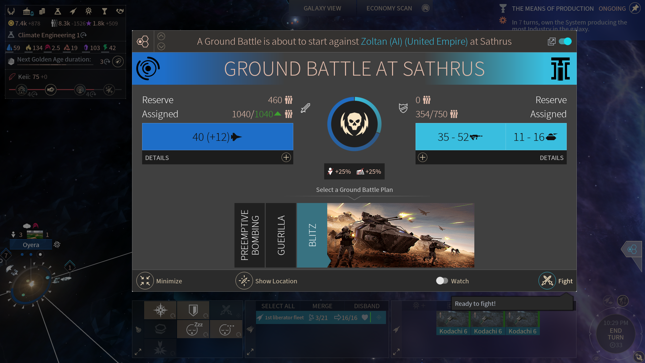Pin the Means of Production quest
Screen dimensions: 645x363
pyautogui.click(x=635, y=8)
